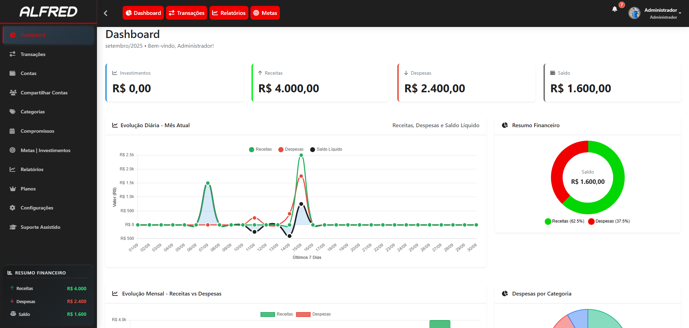Screen dimensions: 689x328
Task: Select the Relatórios chart icon in sidebar
Action: click(x=13, y=169)
